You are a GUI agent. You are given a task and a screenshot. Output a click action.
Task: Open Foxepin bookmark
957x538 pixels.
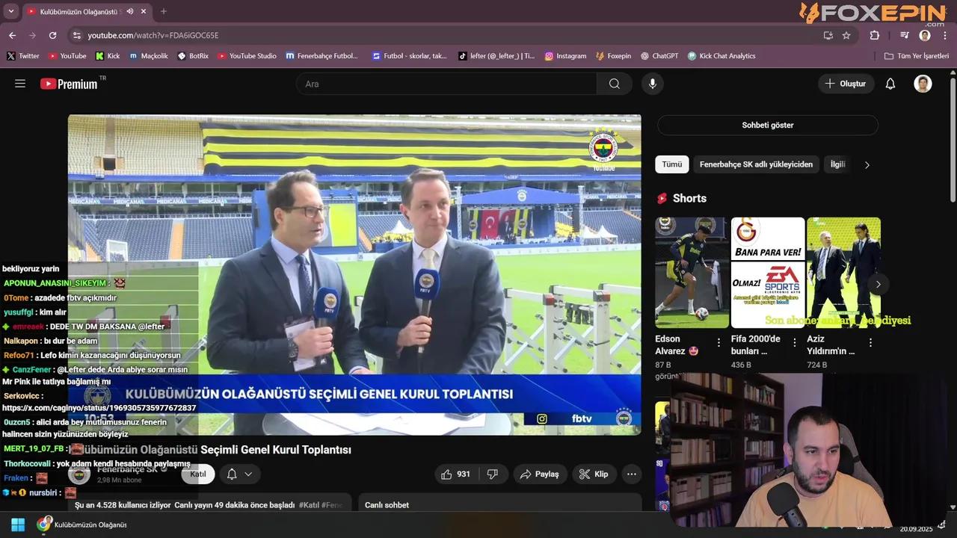coord(613,56)
